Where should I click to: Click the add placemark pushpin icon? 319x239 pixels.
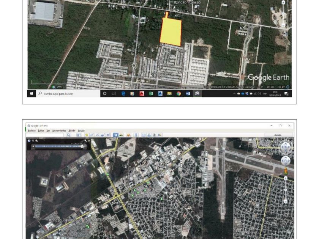click(87, 135)
